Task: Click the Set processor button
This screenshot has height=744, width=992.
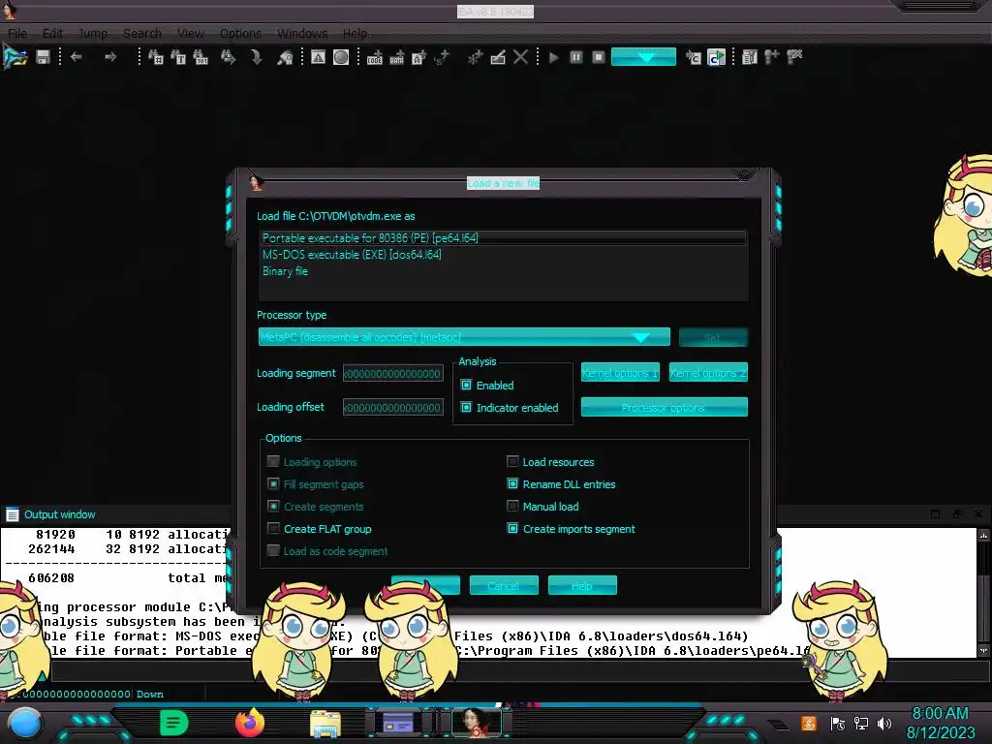Action: point(713,337)
